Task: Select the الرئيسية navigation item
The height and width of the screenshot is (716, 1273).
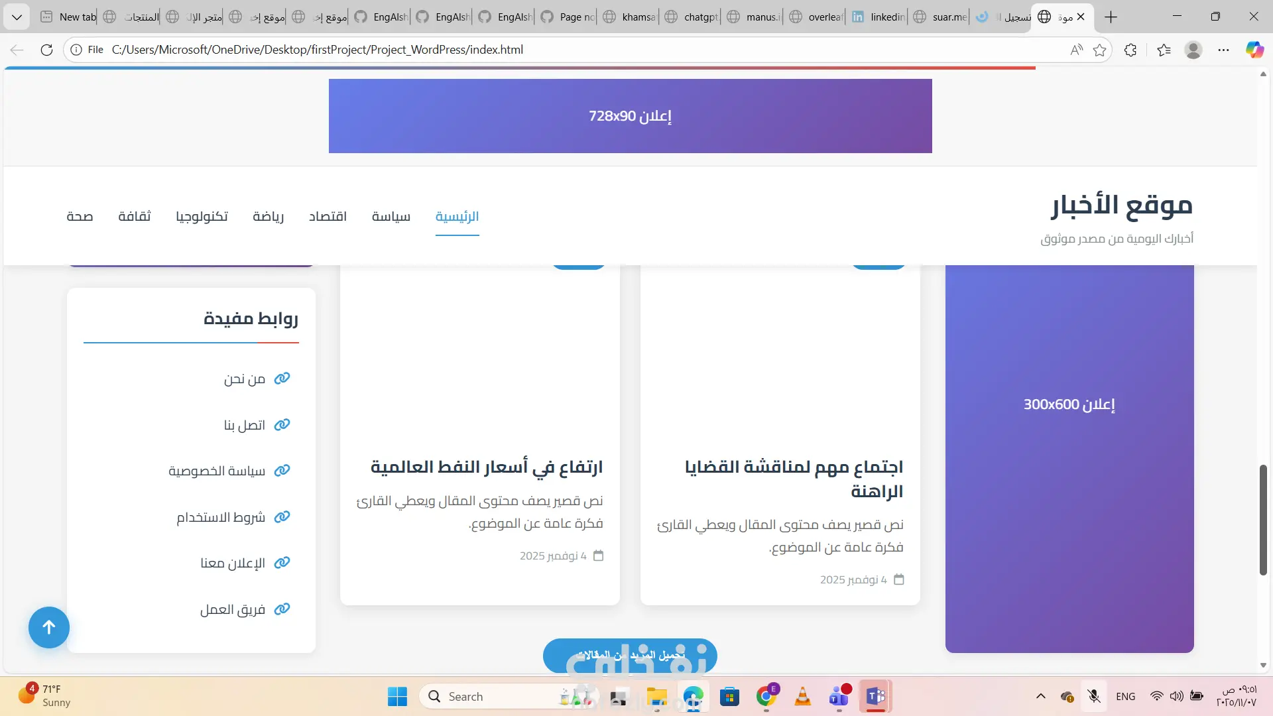Action: tap(457, 216)
